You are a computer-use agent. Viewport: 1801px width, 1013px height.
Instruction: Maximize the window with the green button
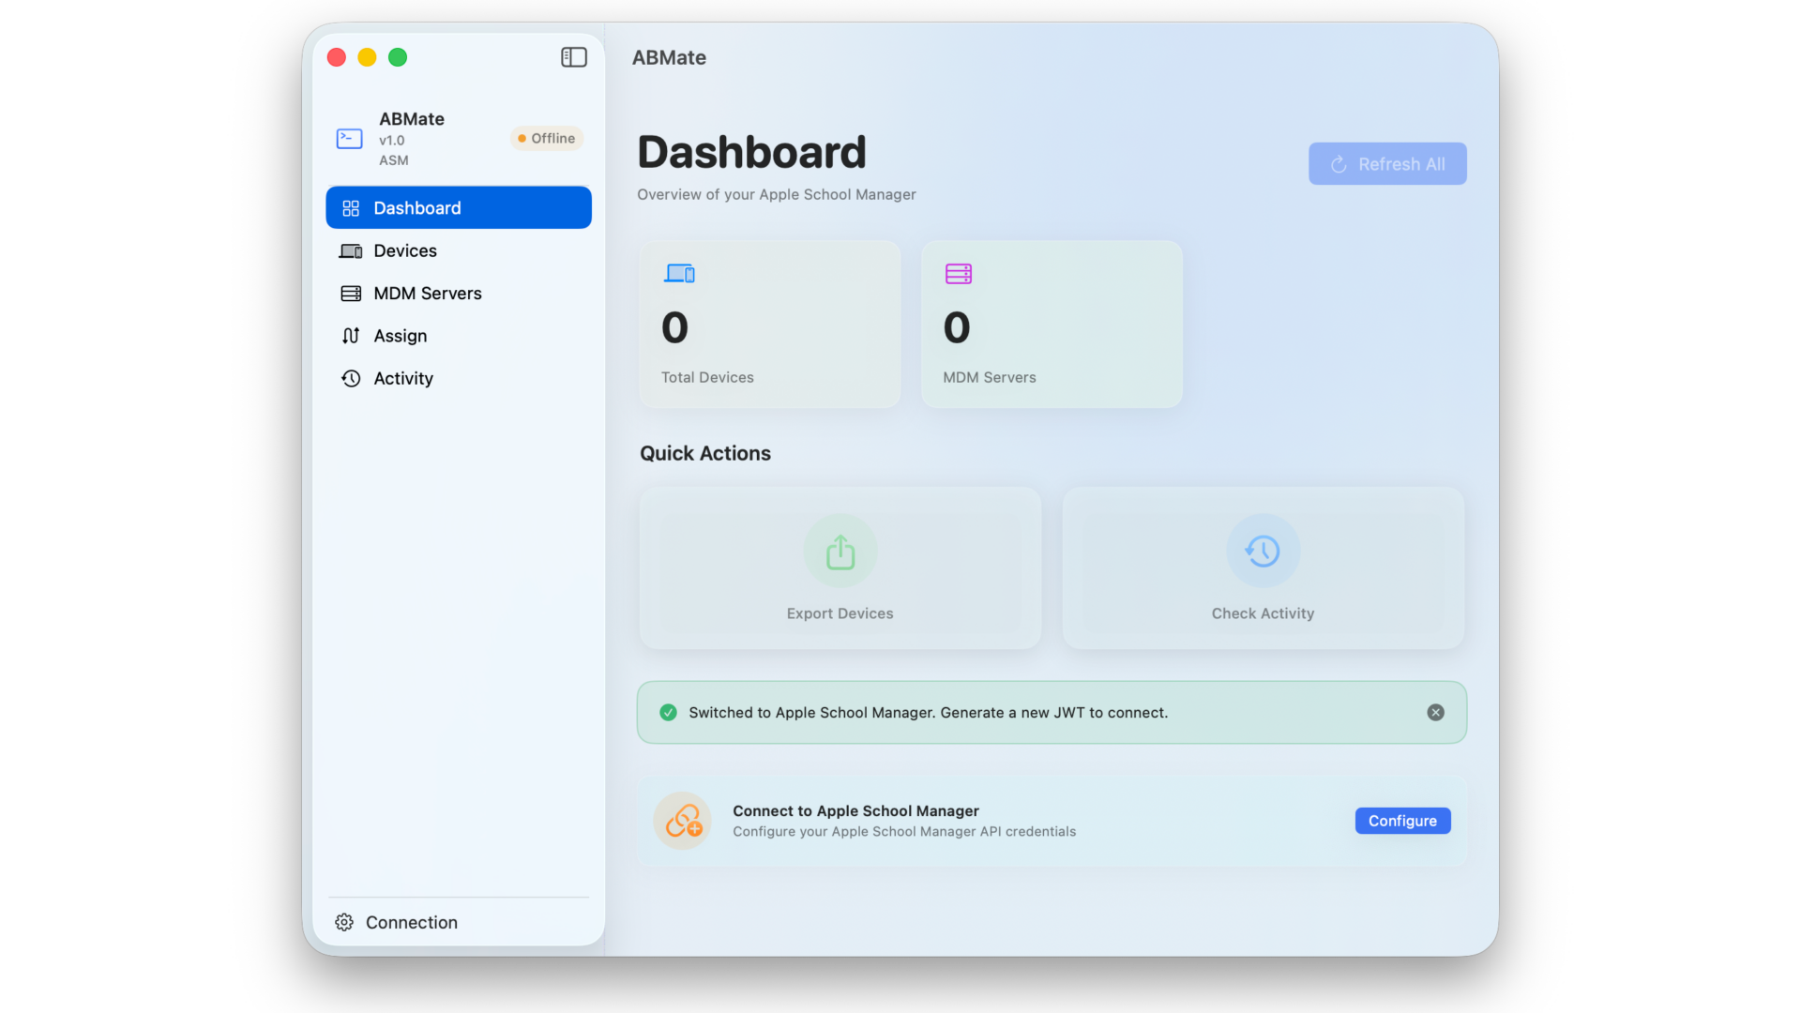click(x=398, y=57)
